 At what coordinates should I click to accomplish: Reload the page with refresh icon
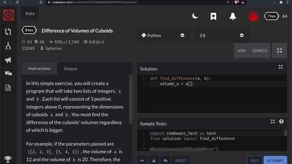(17, 2)
